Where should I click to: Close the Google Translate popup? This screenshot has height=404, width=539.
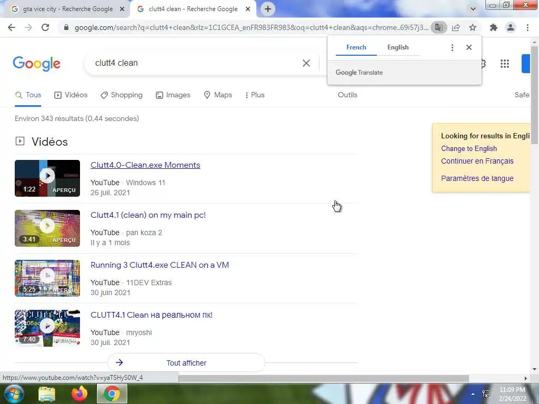pyautogui.click(x=469, y=47)
